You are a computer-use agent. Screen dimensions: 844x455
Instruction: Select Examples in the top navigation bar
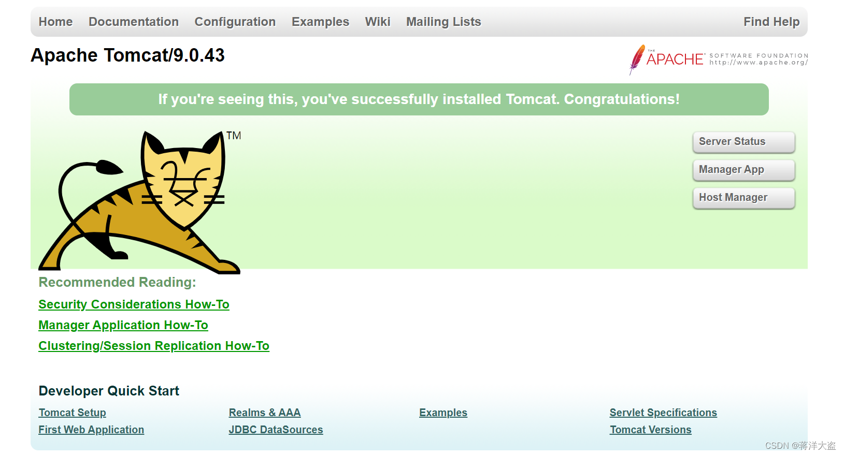pos(320,22)
